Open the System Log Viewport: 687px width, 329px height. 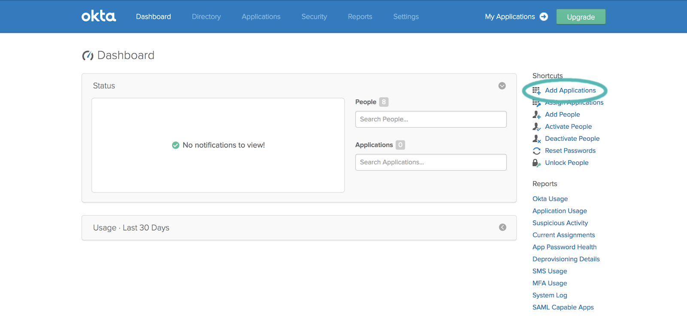(550, 295)
